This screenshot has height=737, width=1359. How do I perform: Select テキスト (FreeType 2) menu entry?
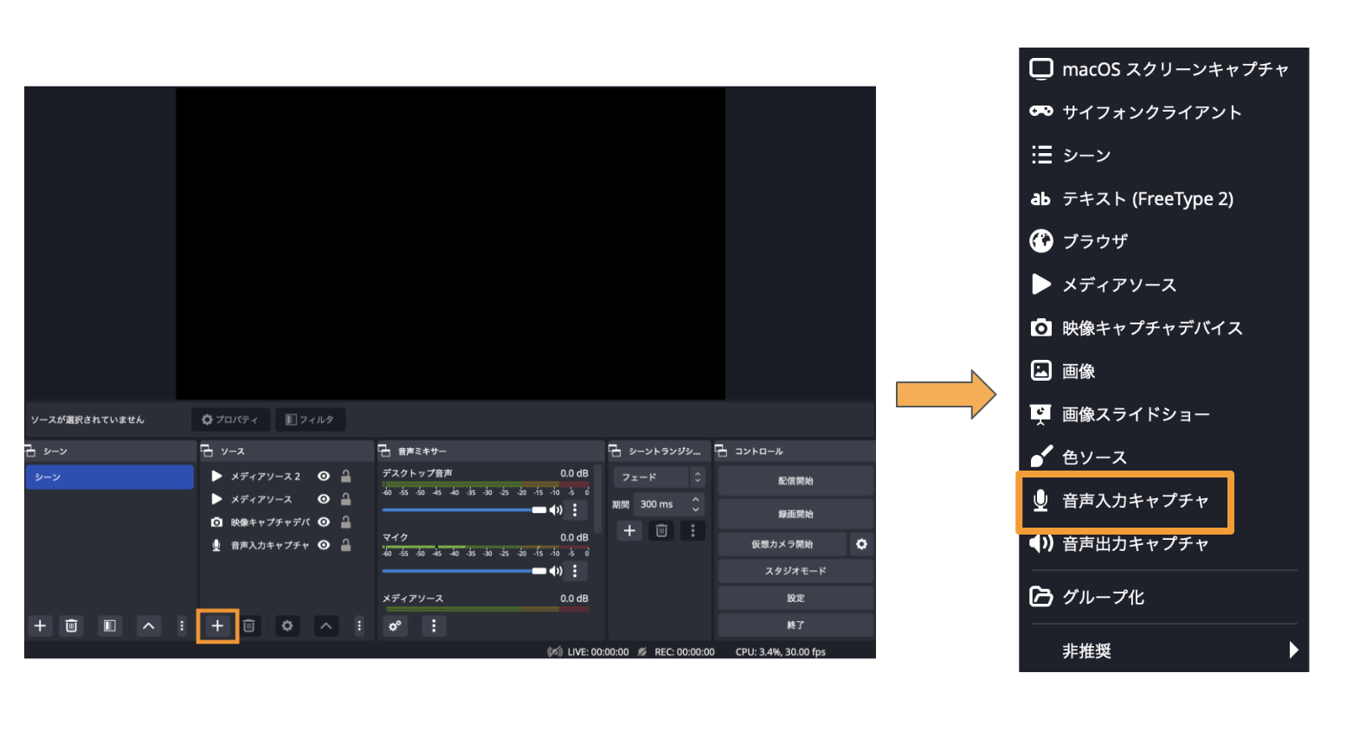click(1163, 199)
